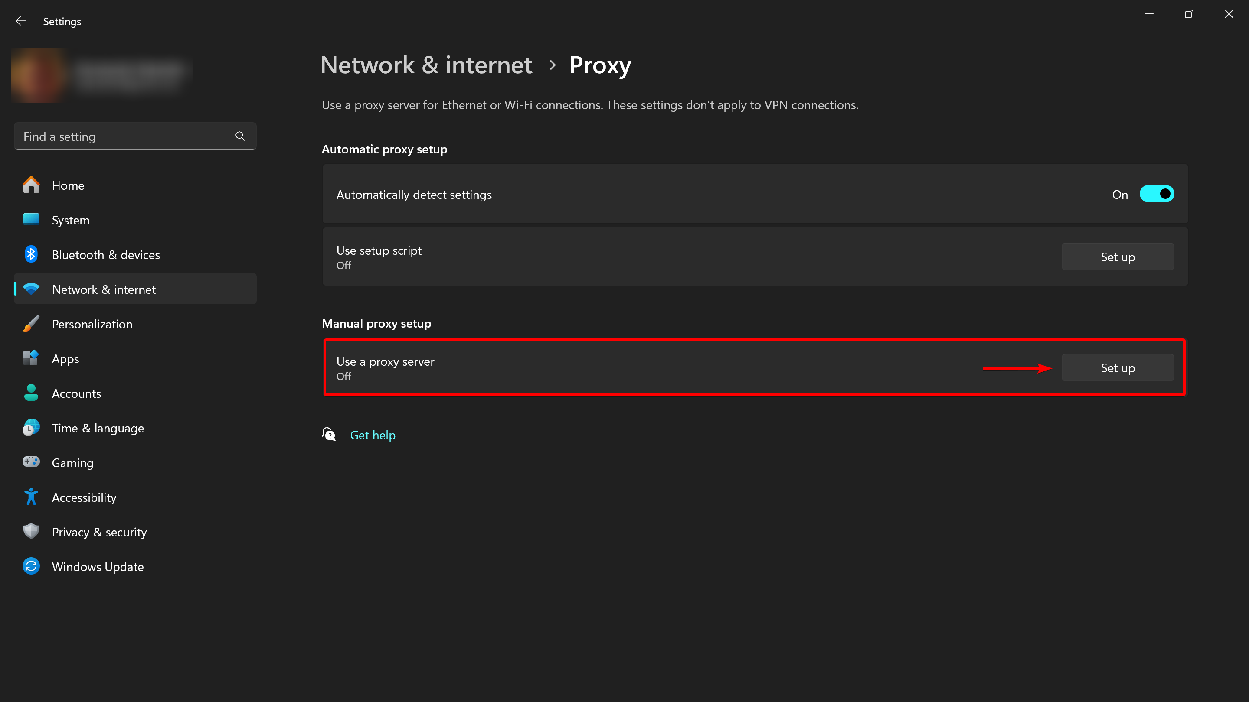Focus the Find a setting field

[x=135, y=136]
